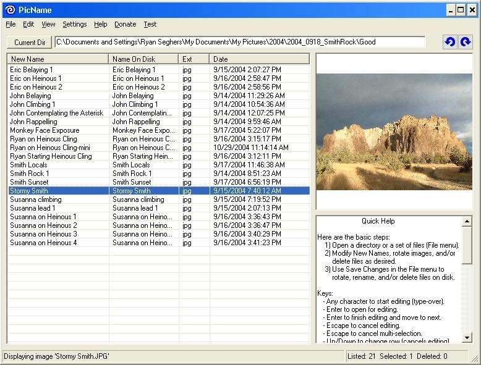Click the date 9/14/2004 8:51:23 AM
Viewport: 481px width, 365px height.
tap(247, 173)
